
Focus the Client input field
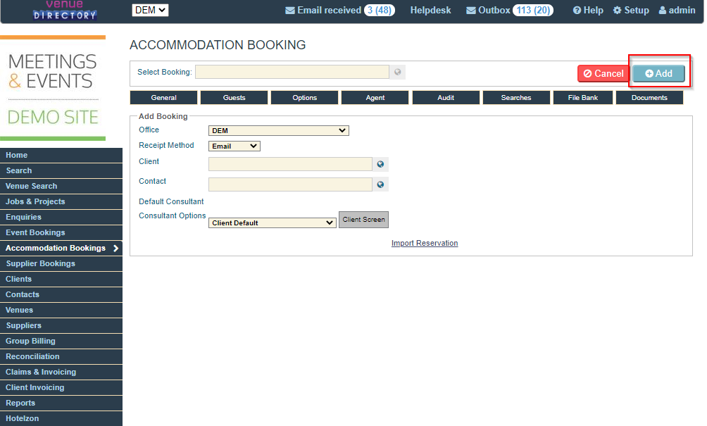(x=290, y=164)
